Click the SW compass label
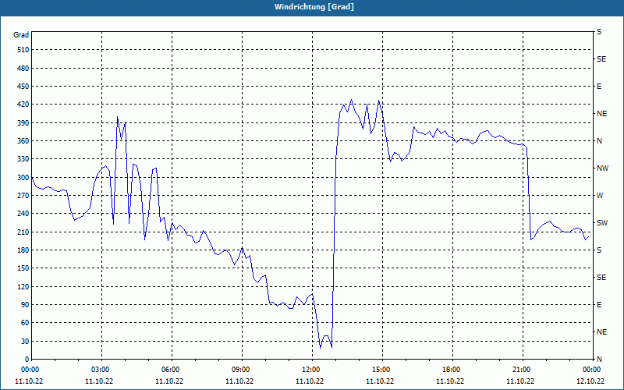The width and height of the screenshot is (624, 390). click(x=602, y=223)
